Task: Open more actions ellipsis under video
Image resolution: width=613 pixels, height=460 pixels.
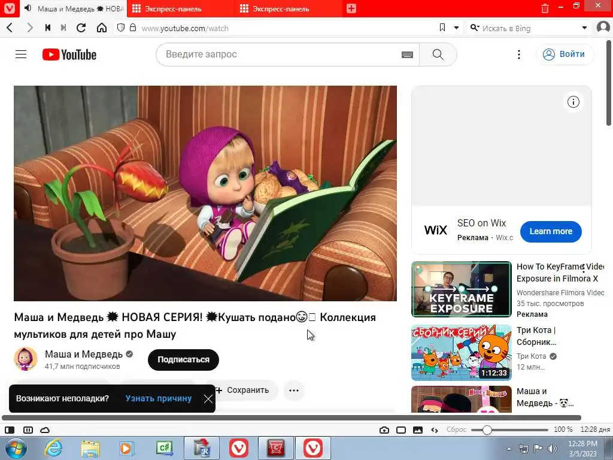Action: tap(293, 391)
